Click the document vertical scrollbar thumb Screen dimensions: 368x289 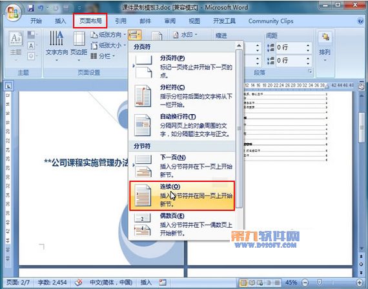362,128
